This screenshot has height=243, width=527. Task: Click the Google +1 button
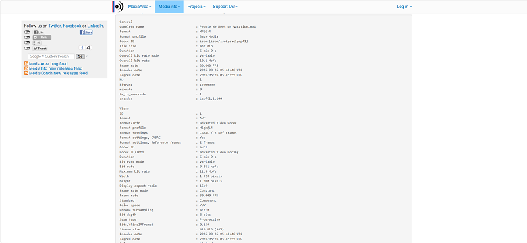tap(37, 43)
